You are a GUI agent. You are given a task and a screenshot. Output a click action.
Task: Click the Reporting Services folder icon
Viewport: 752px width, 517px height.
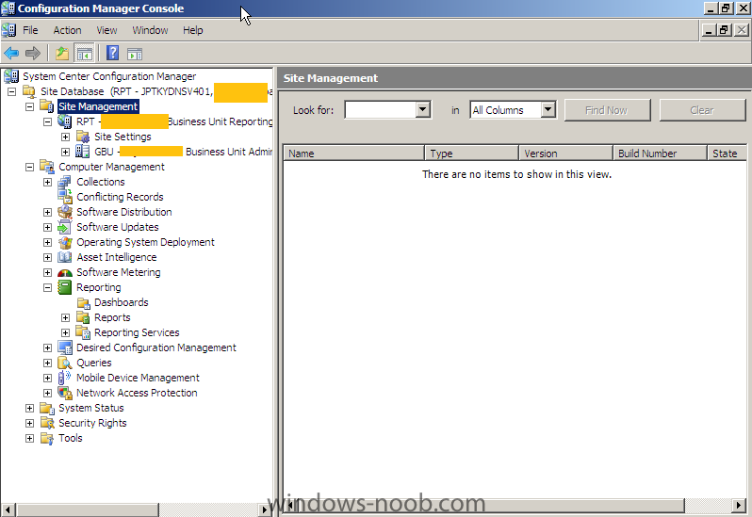(83, 332)
